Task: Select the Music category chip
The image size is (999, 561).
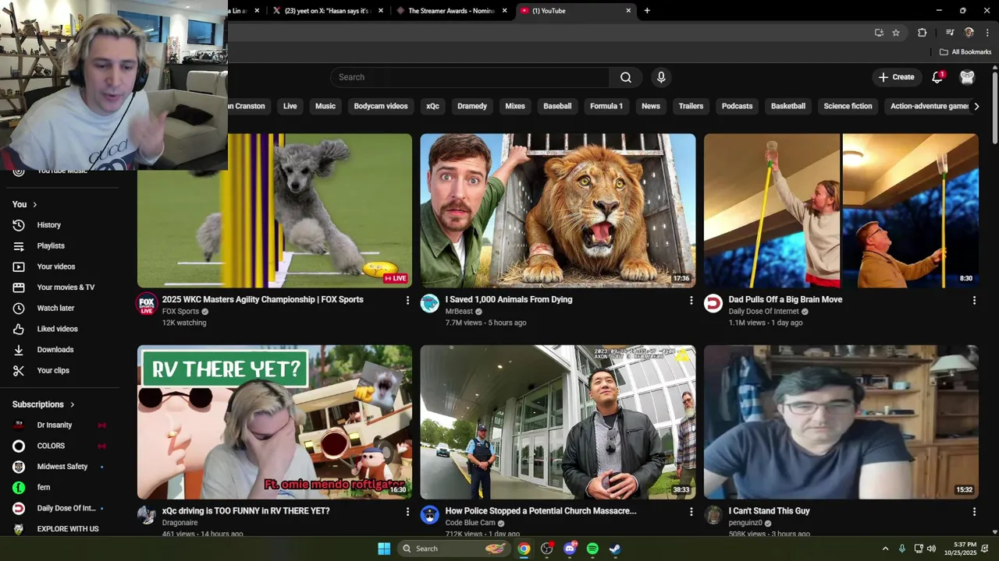Action: [x=325, y=106]
